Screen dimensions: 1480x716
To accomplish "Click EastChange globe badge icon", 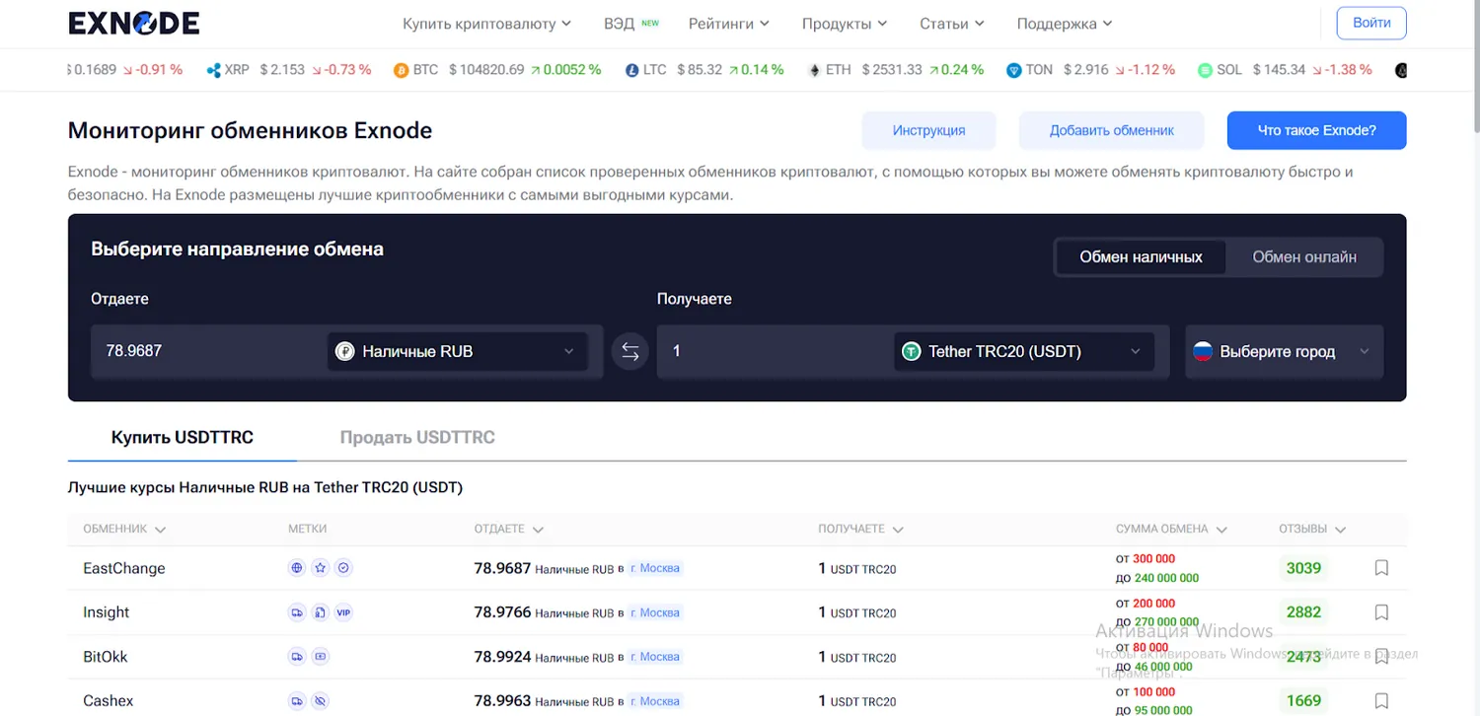I will coord(297,568).
